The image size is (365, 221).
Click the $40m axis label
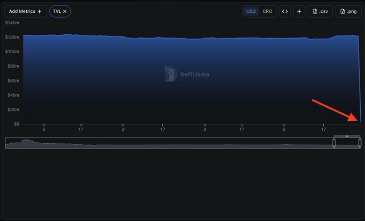tap(13, 95)
